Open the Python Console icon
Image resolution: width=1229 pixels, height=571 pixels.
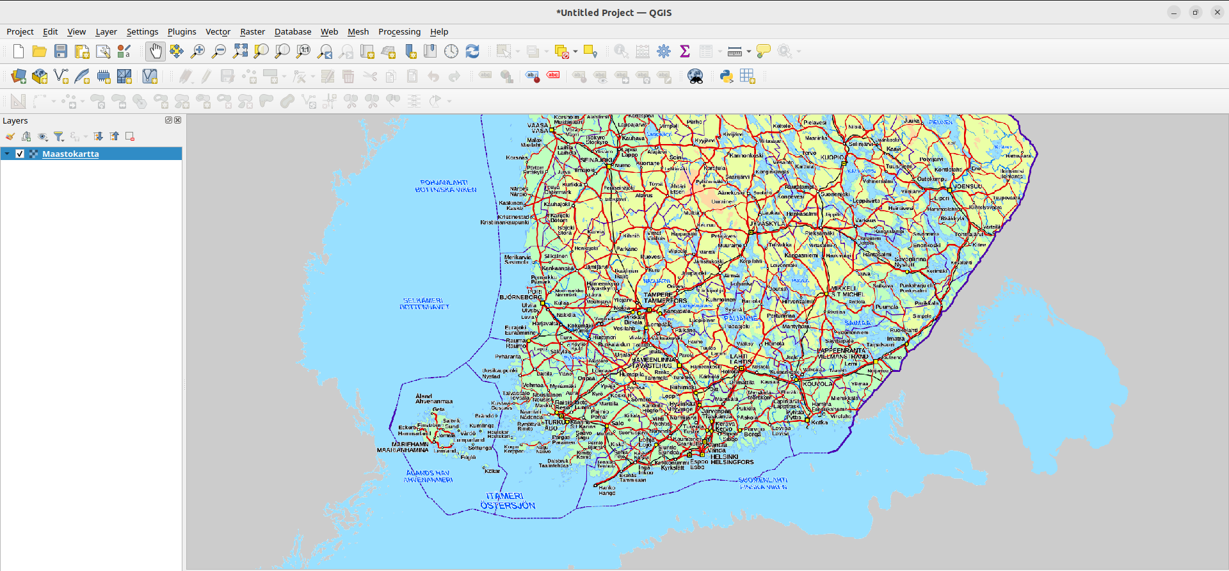[727, 76]
